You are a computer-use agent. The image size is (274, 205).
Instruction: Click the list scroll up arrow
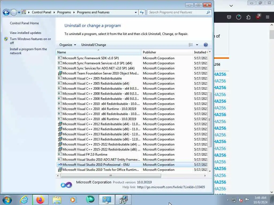pyautogui.click(x=210, y=52)
